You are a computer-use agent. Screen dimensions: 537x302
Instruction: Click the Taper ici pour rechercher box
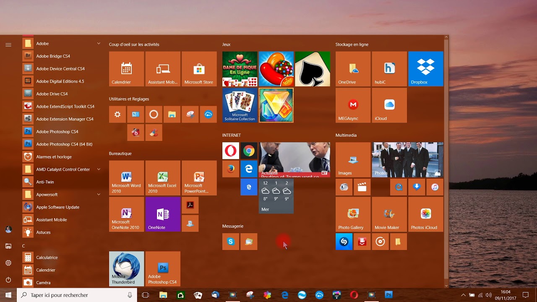point(77,295)
